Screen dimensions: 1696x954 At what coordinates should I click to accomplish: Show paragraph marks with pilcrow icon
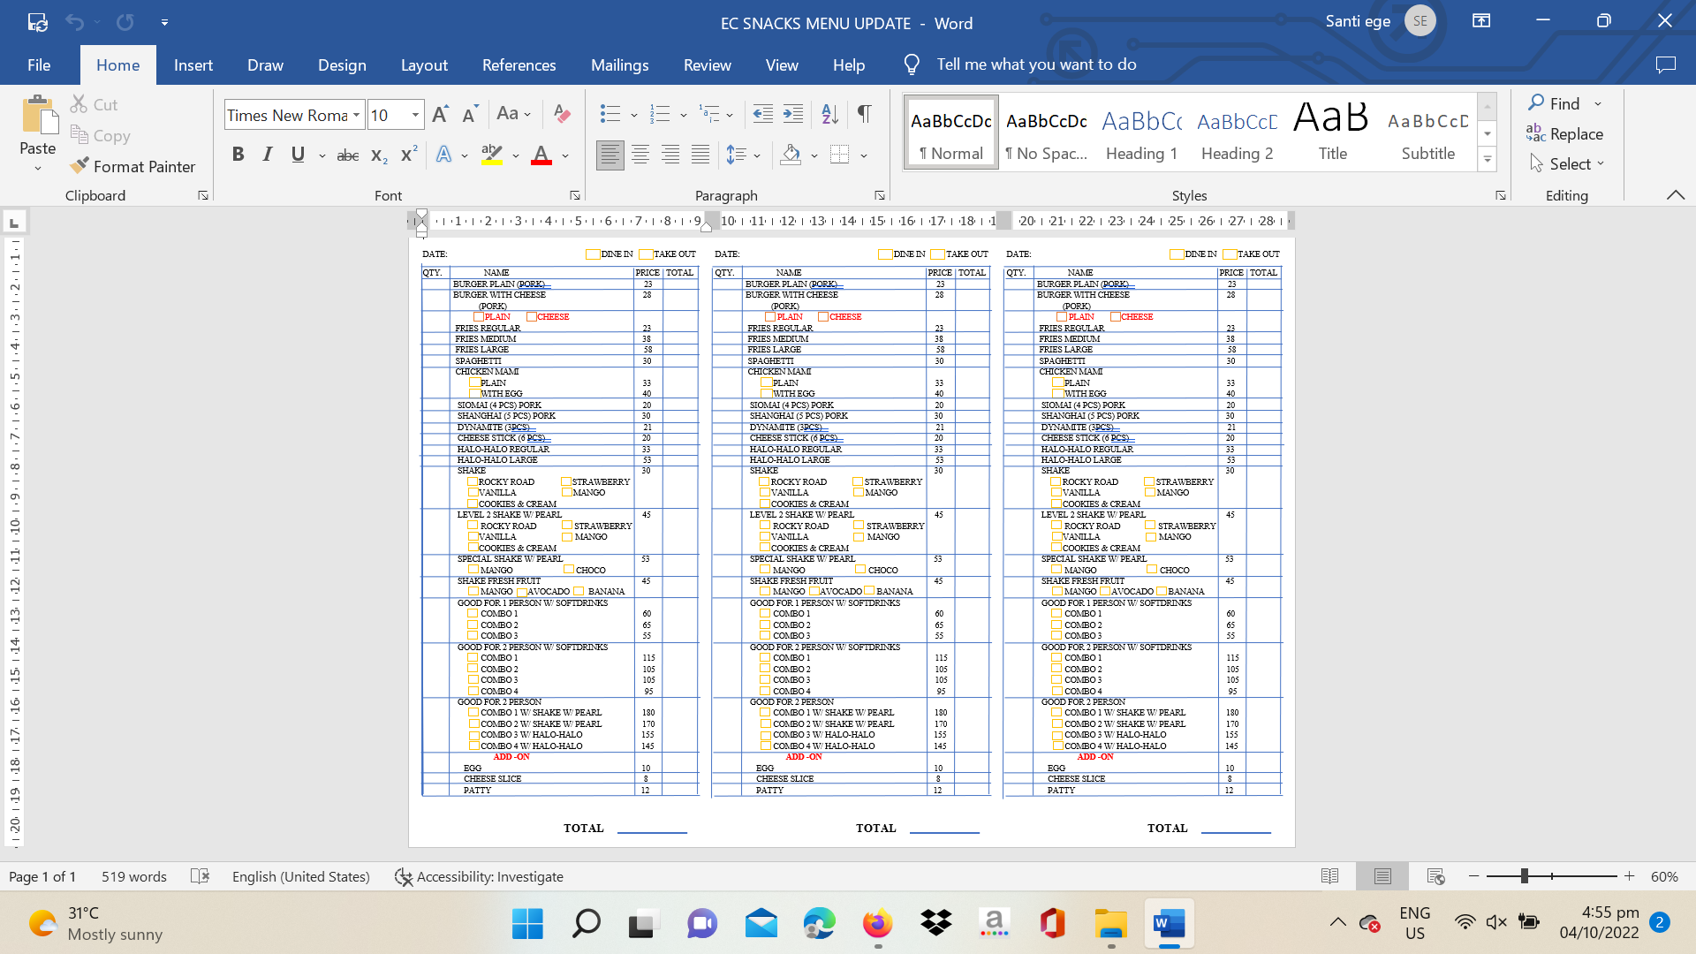pos(864,113)
